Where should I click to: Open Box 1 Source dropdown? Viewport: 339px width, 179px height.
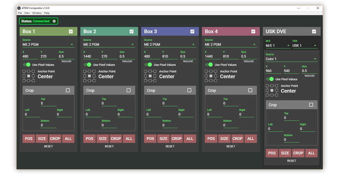[x=48, y=45]
